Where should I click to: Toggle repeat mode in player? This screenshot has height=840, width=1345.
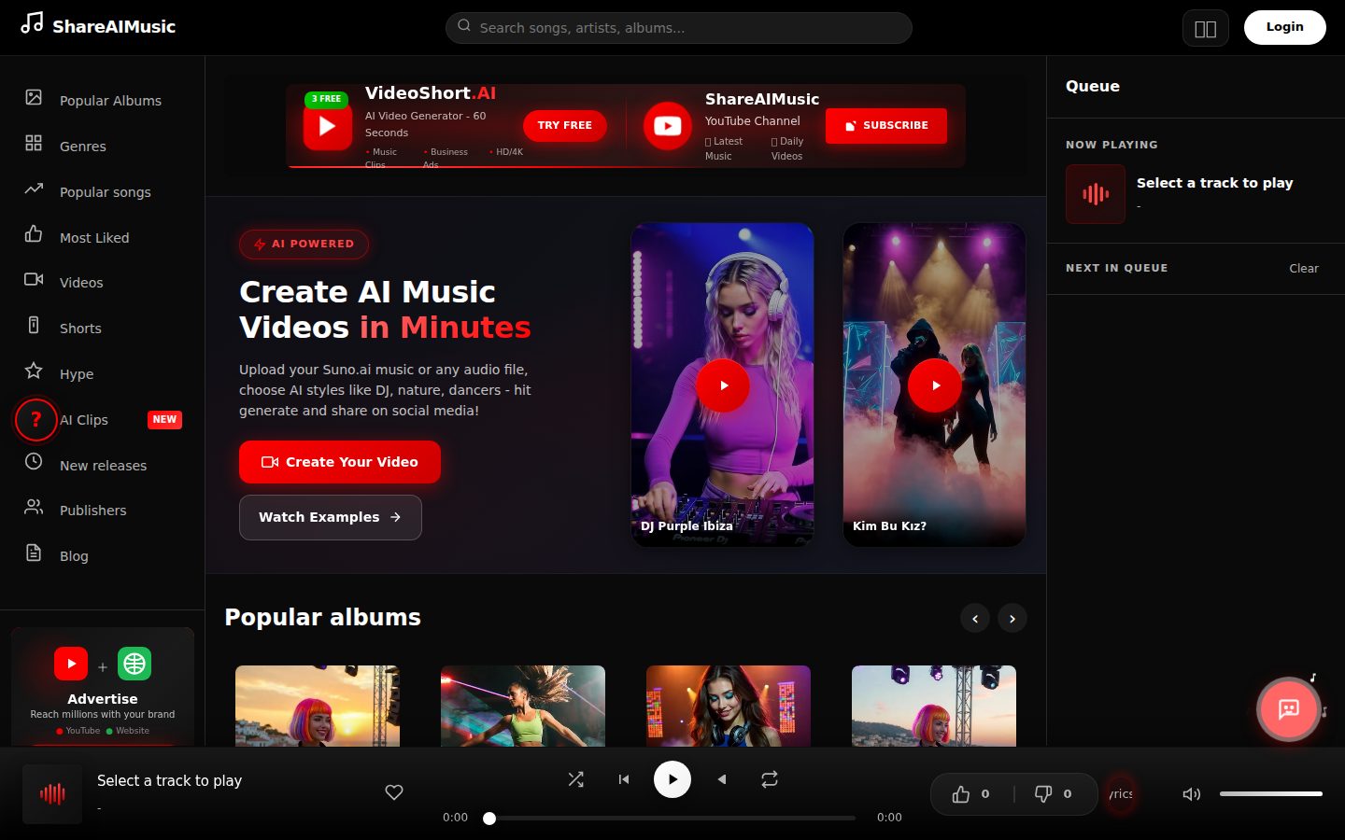pos(770,779)
